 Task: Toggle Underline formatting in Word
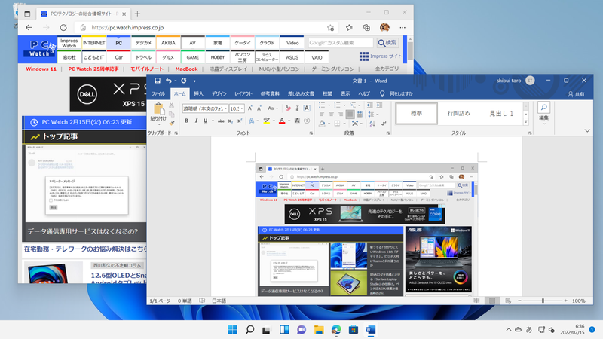coord(205,121)
